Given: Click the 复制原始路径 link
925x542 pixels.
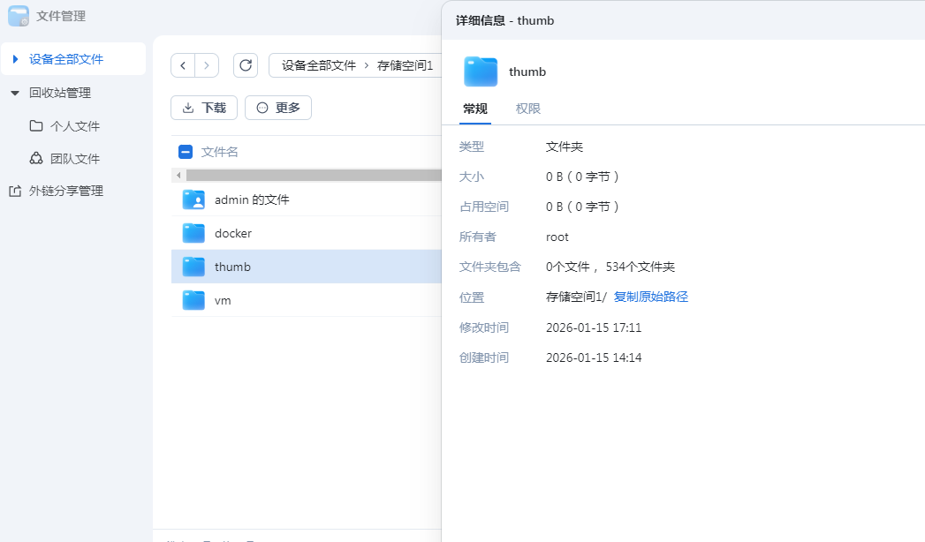Looking at the screenshot, I should point(650,297).
